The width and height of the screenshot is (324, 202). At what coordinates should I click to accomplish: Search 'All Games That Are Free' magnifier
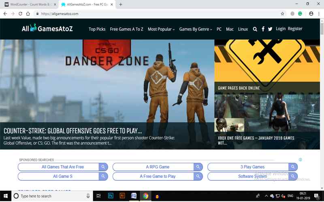coord(103,167)
